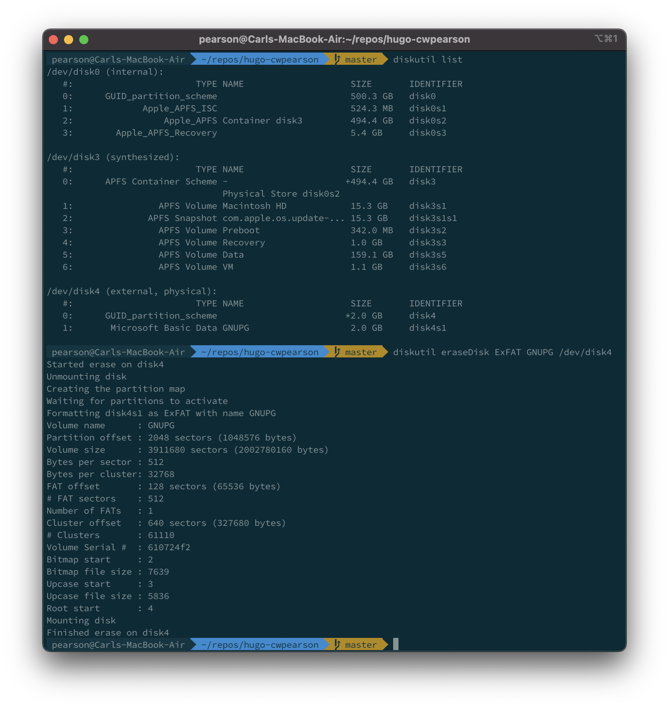Click the Volume Serial value 610724f2
The height and width of the screenshot is (708, 669).
(x=169, y=547)
